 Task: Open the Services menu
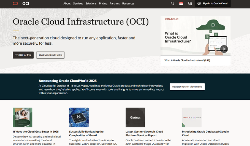pyautogui.click(x=78, y=3)
